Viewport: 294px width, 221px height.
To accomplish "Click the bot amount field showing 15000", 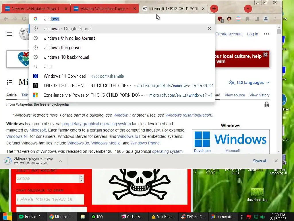I will [48, 178].
